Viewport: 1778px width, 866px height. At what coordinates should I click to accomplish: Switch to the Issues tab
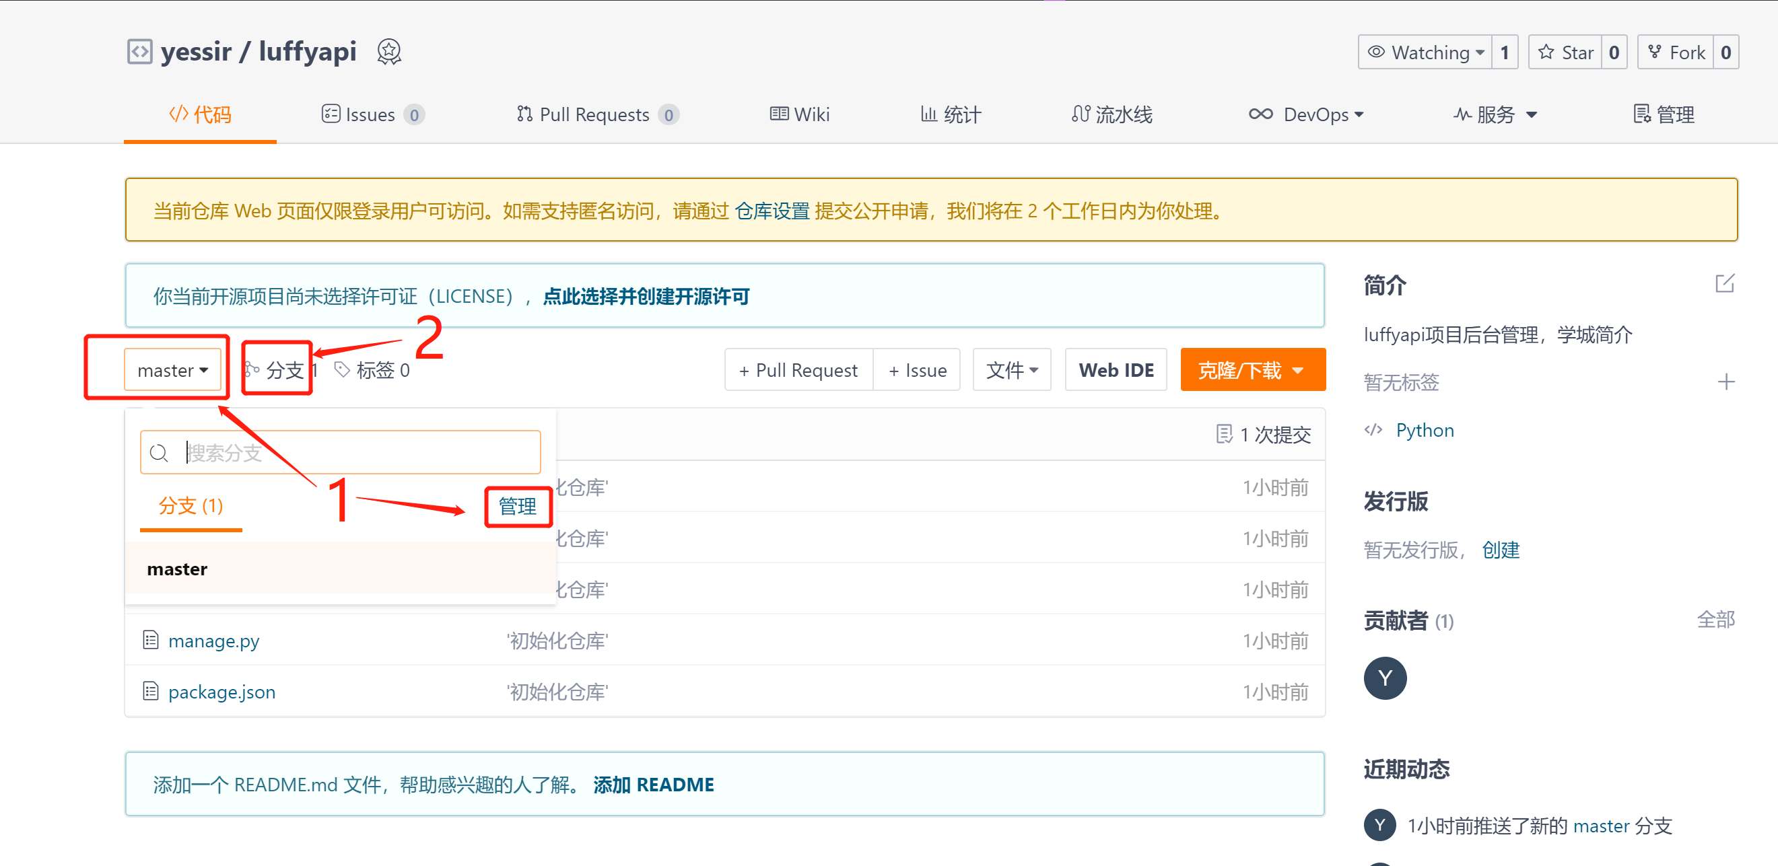point(371,114)
